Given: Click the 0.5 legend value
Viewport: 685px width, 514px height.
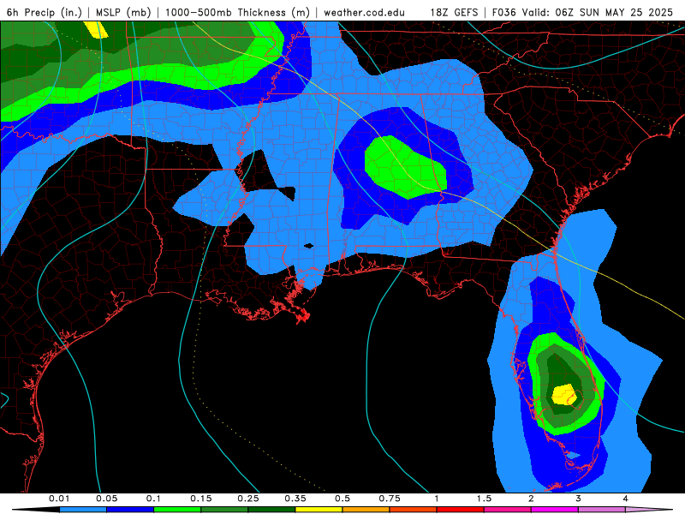Looking at the screenshot, I should [342, 499].
